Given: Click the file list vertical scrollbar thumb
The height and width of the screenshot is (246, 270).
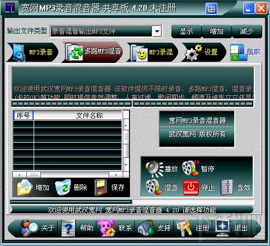Looking at the screenshot, I should tap(126, 137).
